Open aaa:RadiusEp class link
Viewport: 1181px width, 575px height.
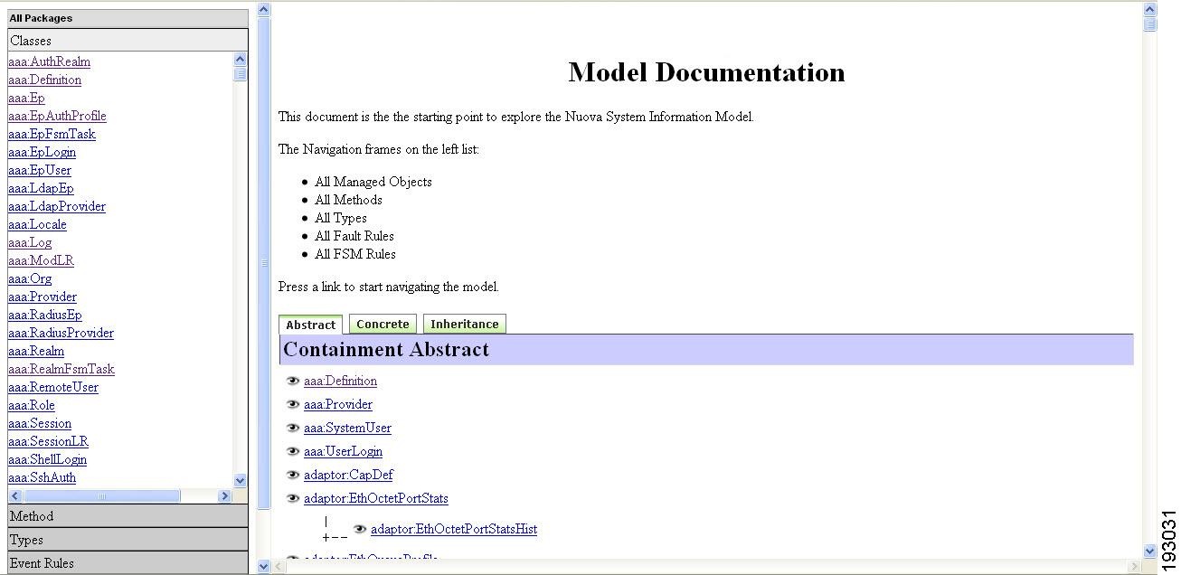(x=45, y=315)
